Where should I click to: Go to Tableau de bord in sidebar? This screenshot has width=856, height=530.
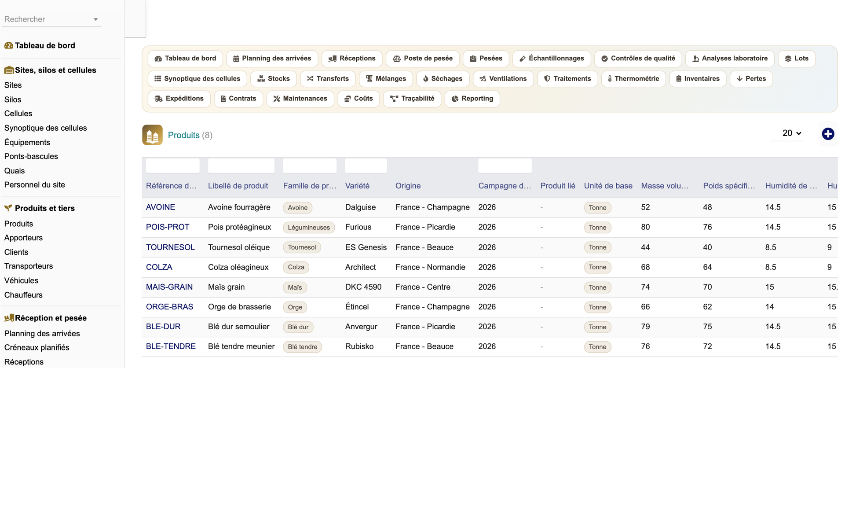point(40,45)
